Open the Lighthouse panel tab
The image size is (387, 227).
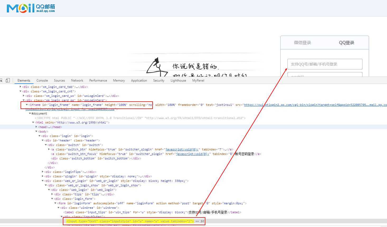tap(178, 81)
